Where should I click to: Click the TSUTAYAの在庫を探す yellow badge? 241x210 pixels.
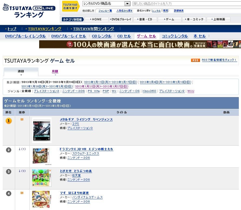70,6
